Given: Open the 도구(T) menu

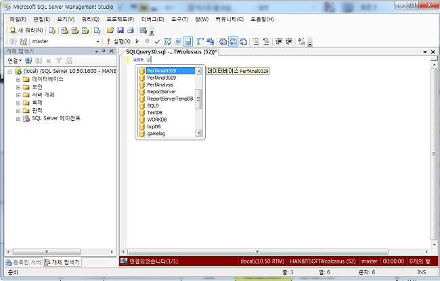Looking at the screenshot, I should click(x=179, y=19).
